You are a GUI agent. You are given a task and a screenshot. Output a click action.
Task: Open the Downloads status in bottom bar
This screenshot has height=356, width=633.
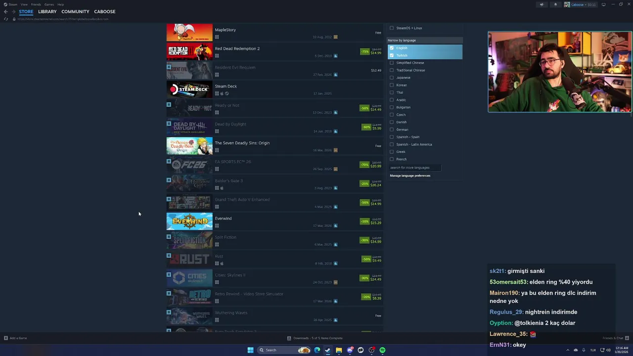point(315,338)
